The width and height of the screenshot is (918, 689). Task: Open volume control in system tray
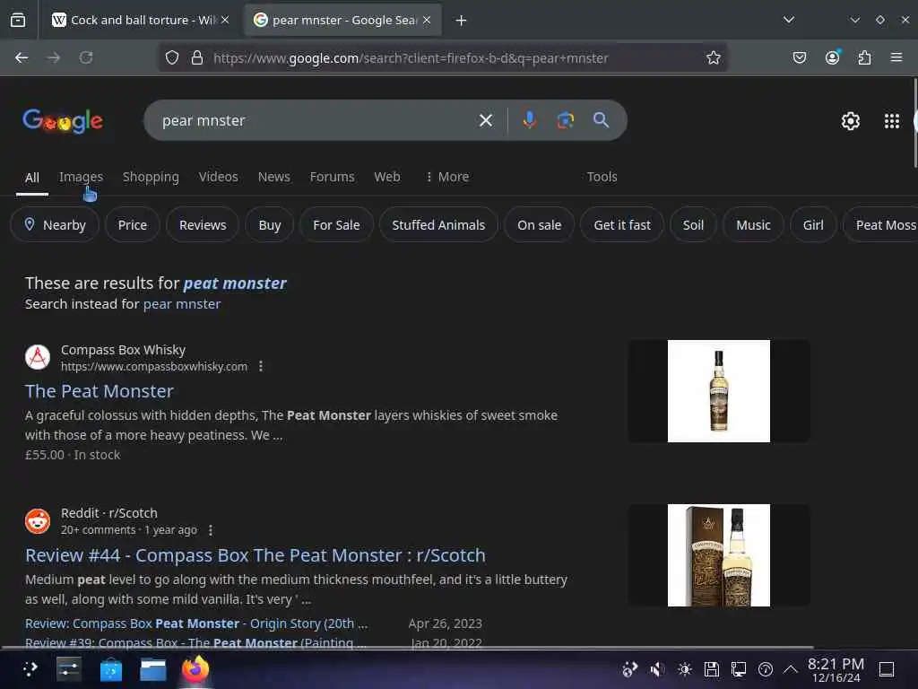click(657, 669)
